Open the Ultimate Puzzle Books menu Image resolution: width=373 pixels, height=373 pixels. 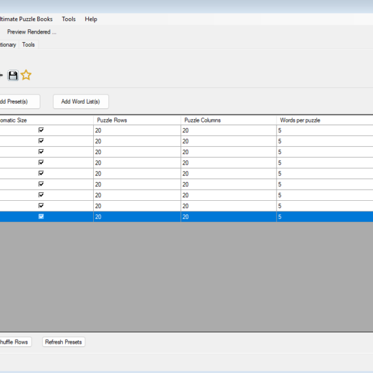tap(26, 19)
